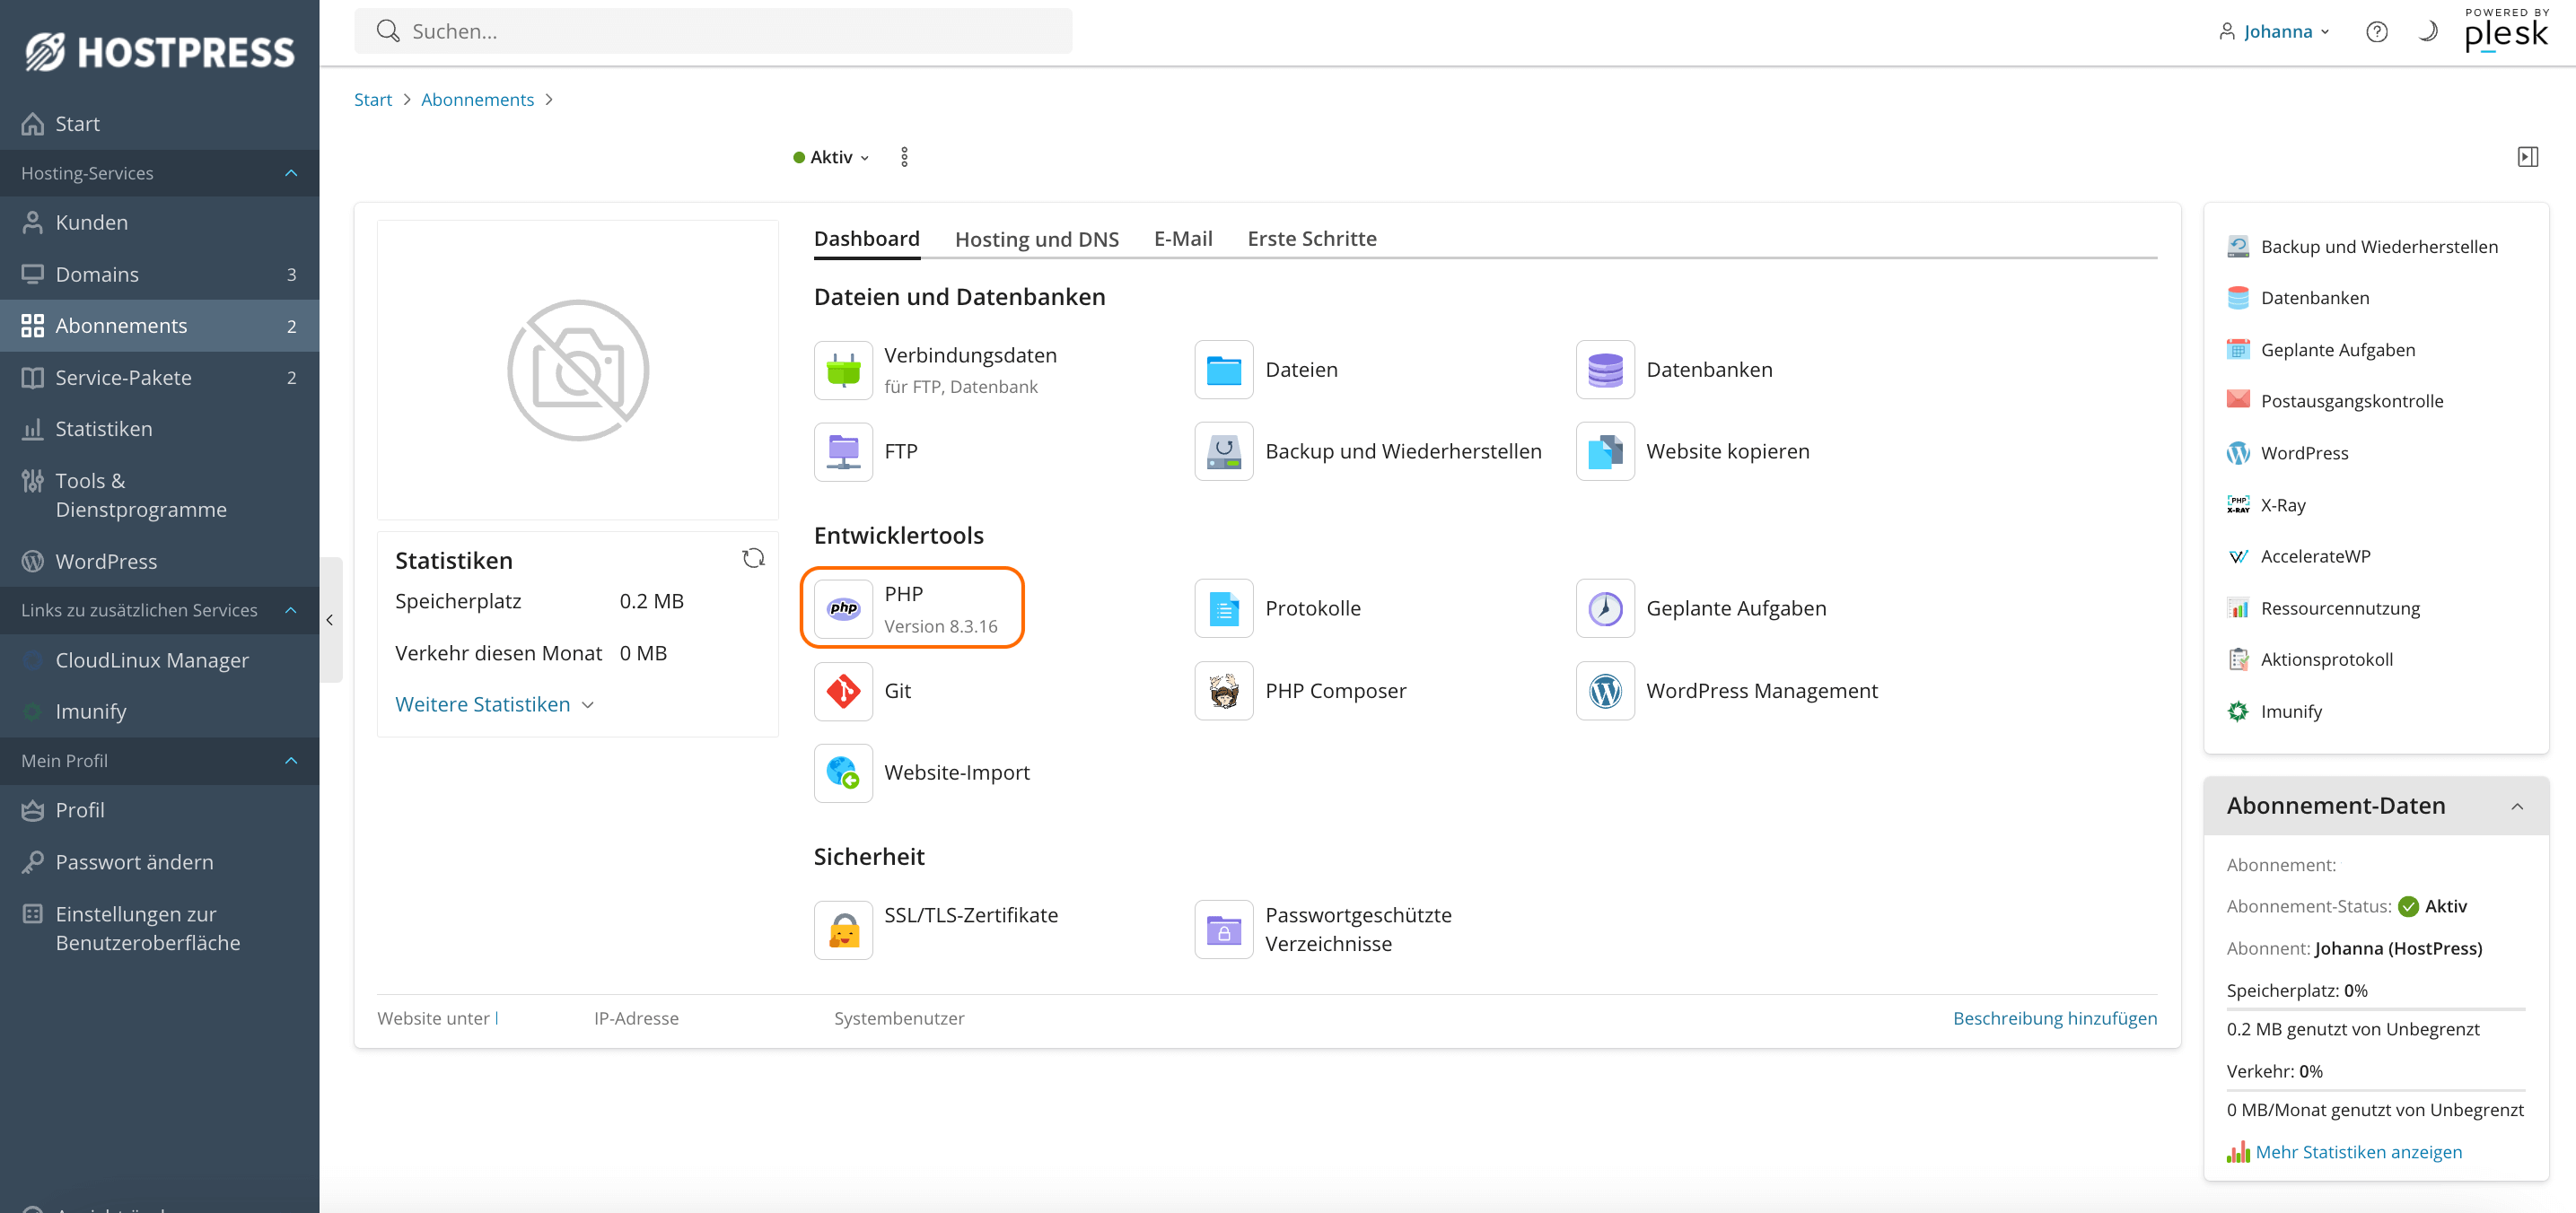The height and width of the screenshot is (1213, 2576).
Task: Click the Abonnements breadcrumb link
Action: click(477, 100)
